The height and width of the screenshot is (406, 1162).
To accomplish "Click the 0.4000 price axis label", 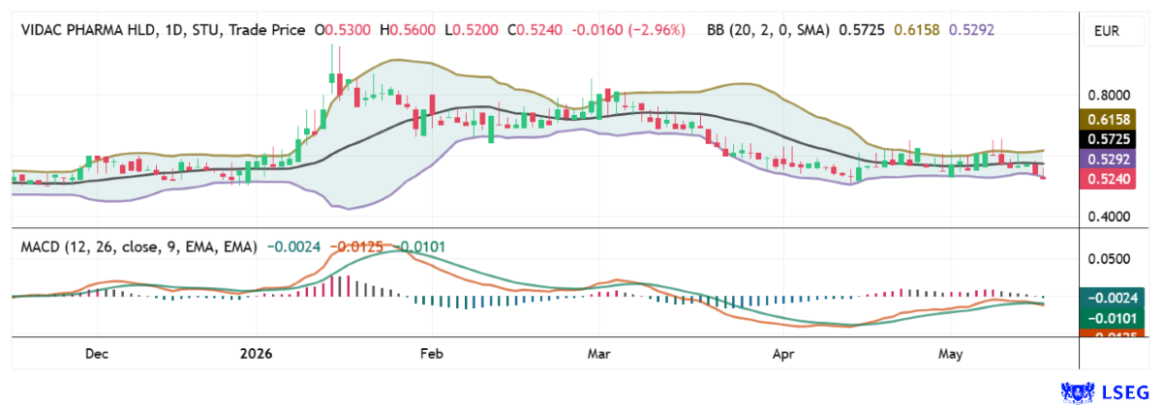I will click(x=1107, y=217).
